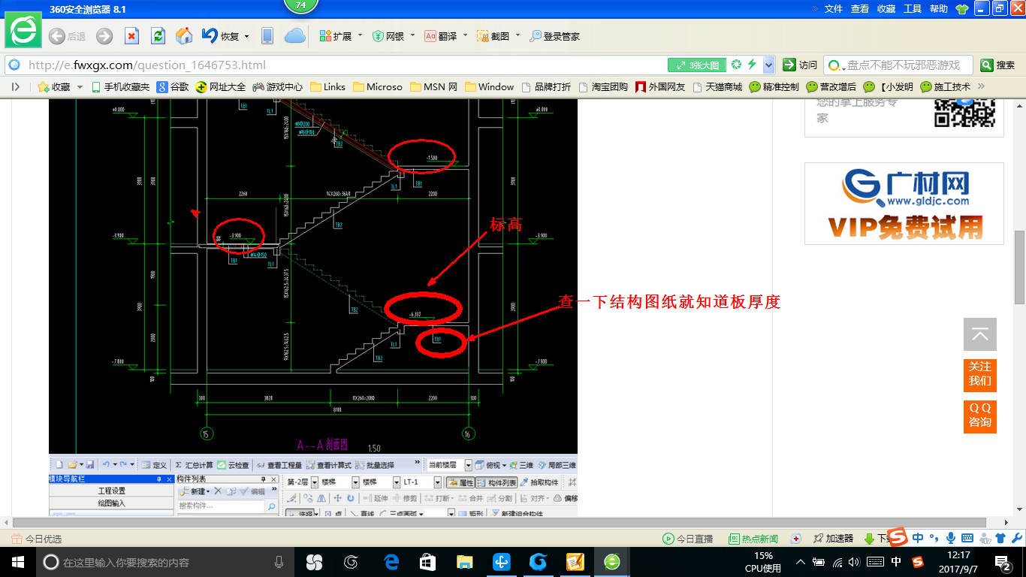This screenshot has width=1026, height=577.
Task: Open 今日直播 in status bar
Action: (687, 539)
